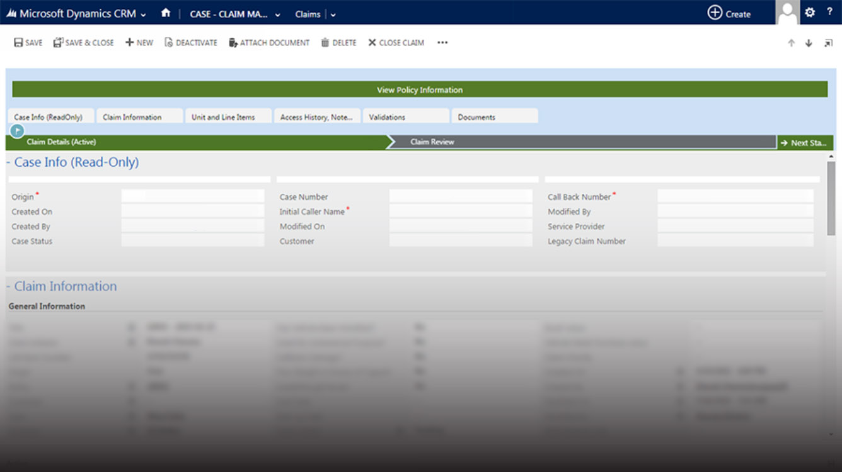Close the claim using Close Claim
Viewport: 842px width, 472px height.
click(395, 42)
